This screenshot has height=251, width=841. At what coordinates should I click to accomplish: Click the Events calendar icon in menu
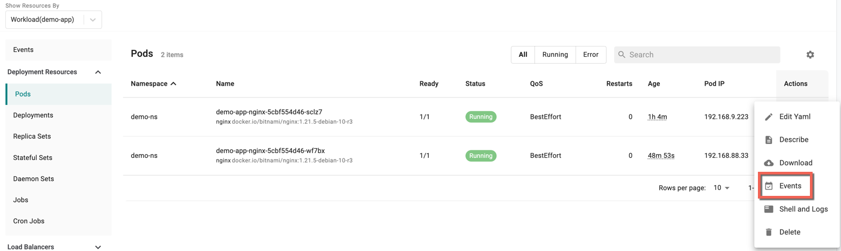click(768, 186)
